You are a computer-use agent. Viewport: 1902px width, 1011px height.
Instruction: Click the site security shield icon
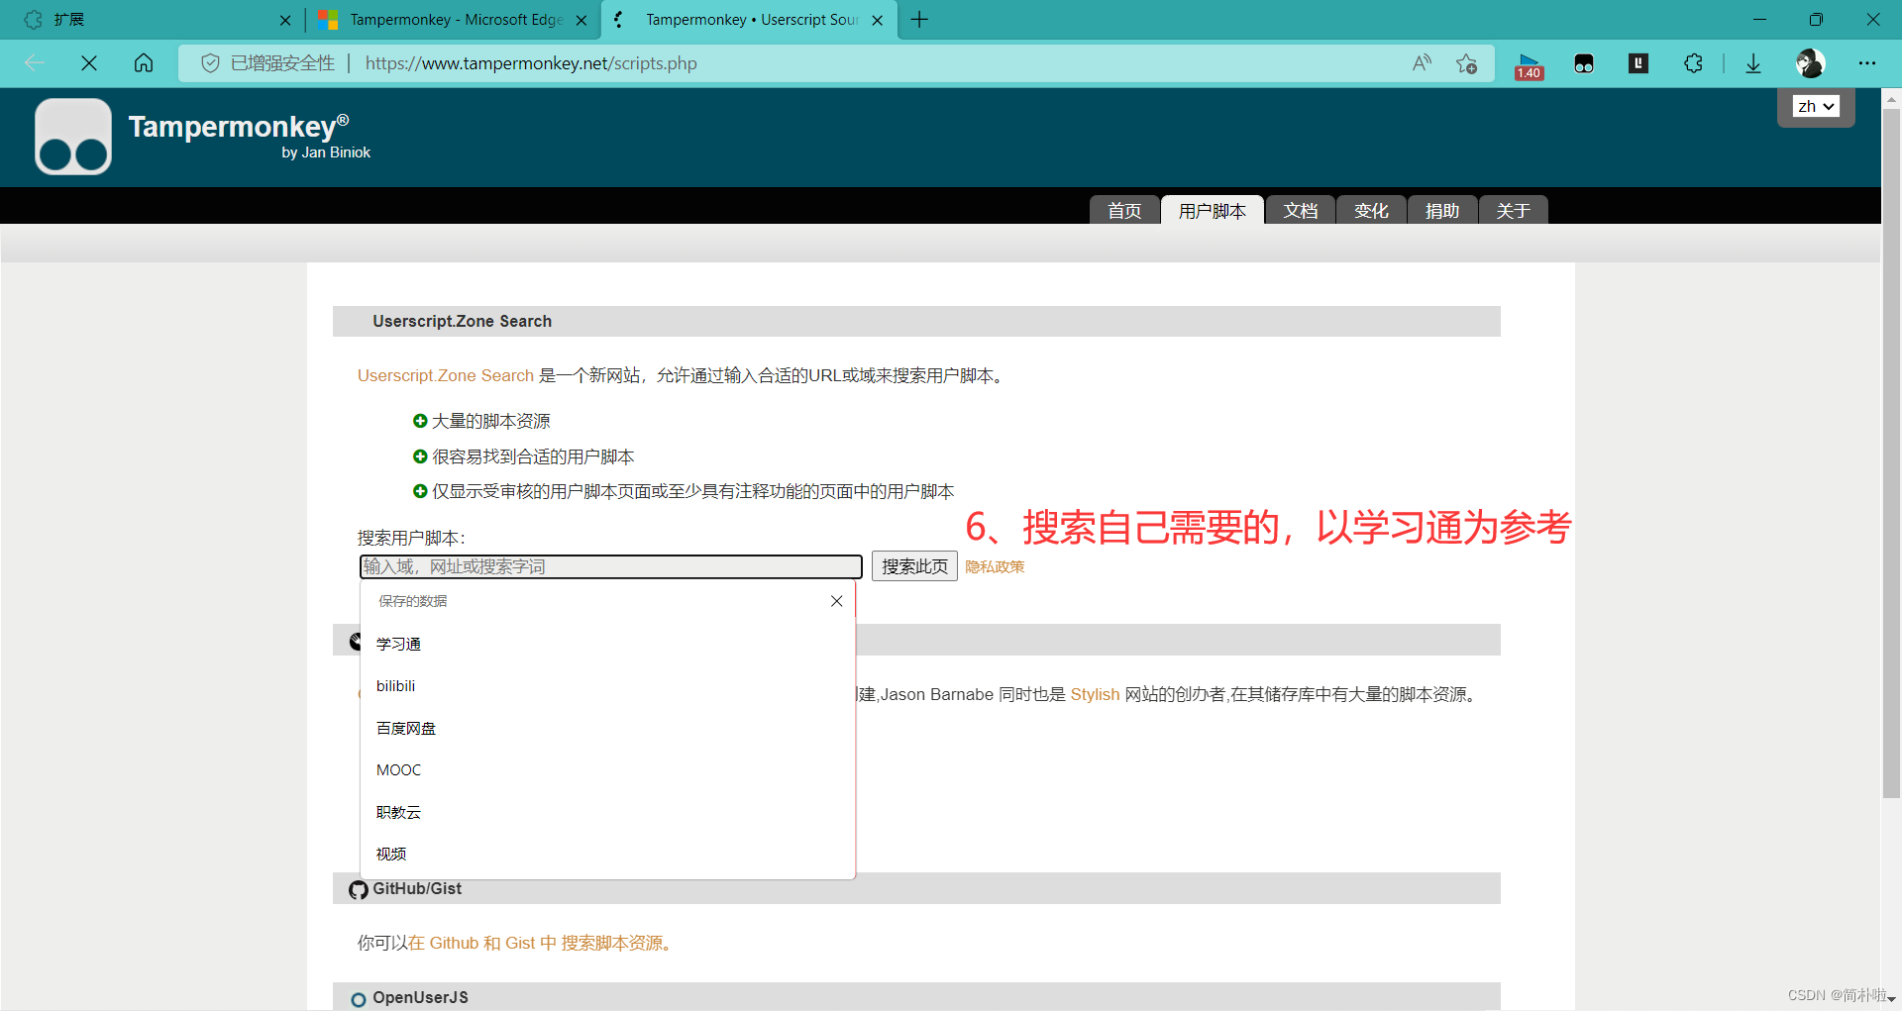[210, 63]
